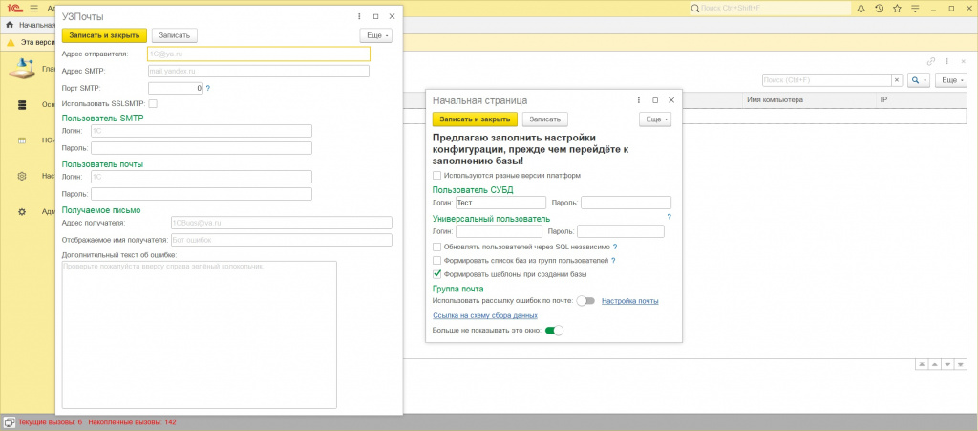The image size is (978, 431).
Task: Open Еще dropdown in Начальная страница dialog
Action: coord(655,119)
